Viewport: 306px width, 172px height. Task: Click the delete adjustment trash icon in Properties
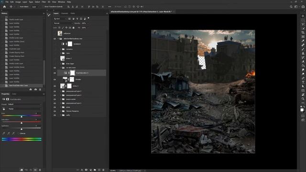click(x=40, y=170)
